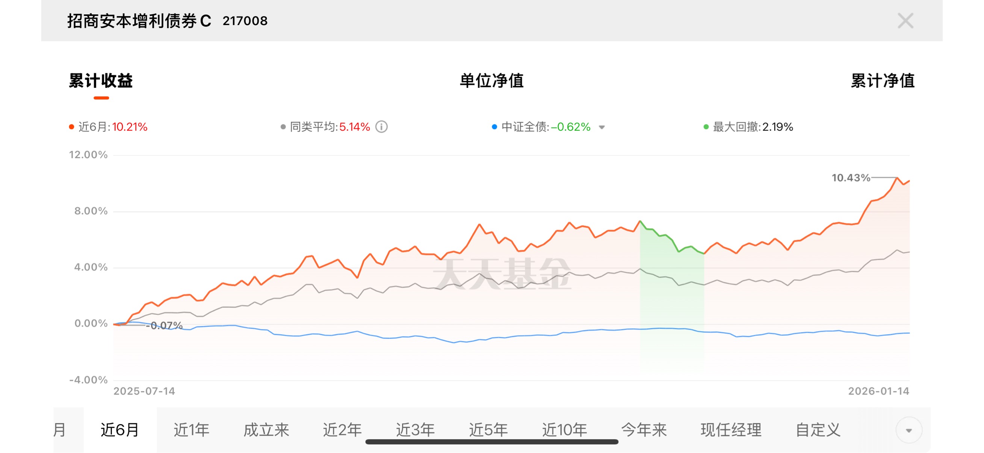Viewport: 984px width, 453px height.
Task: Expand the 中证全债 benchmark dropdown
Action: [x=602, y=127]
